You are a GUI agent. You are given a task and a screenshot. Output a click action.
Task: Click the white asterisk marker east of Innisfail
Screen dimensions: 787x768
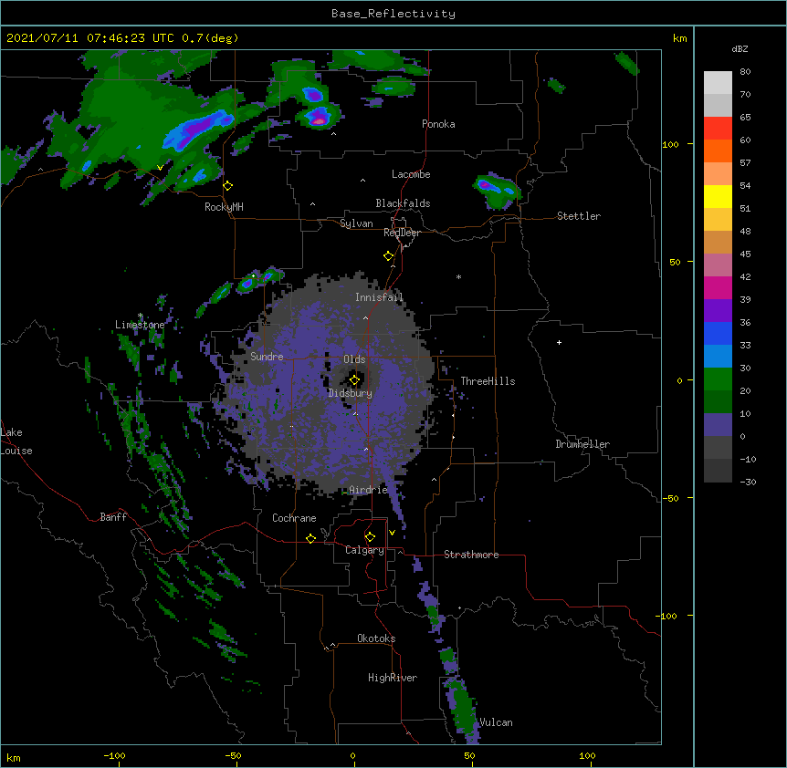coord(458,276)
